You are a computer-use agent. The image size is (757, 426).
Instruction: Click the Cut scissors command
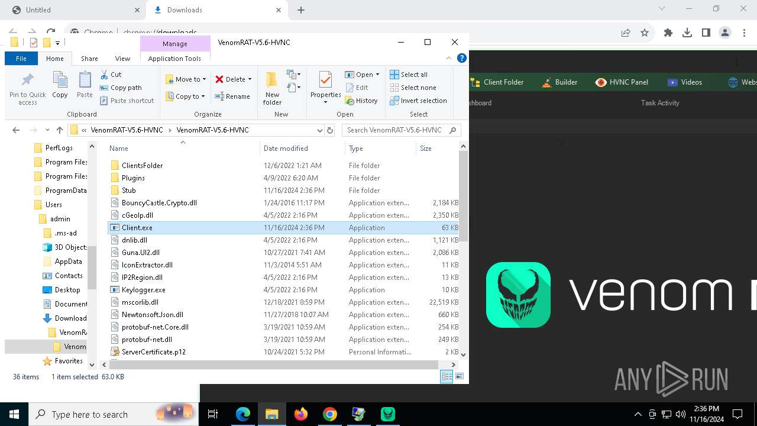[x=111, y=75]
